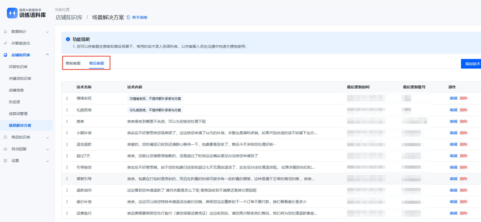This screenshot has height=222, width=481.
Task: Expand the 自动回复 menu chevron
Action: coord(47,149)
